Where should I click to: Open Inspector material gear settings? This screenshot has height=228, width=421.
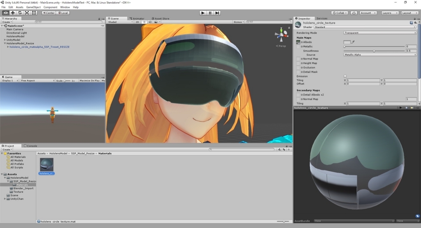click(x=415, y=23)
